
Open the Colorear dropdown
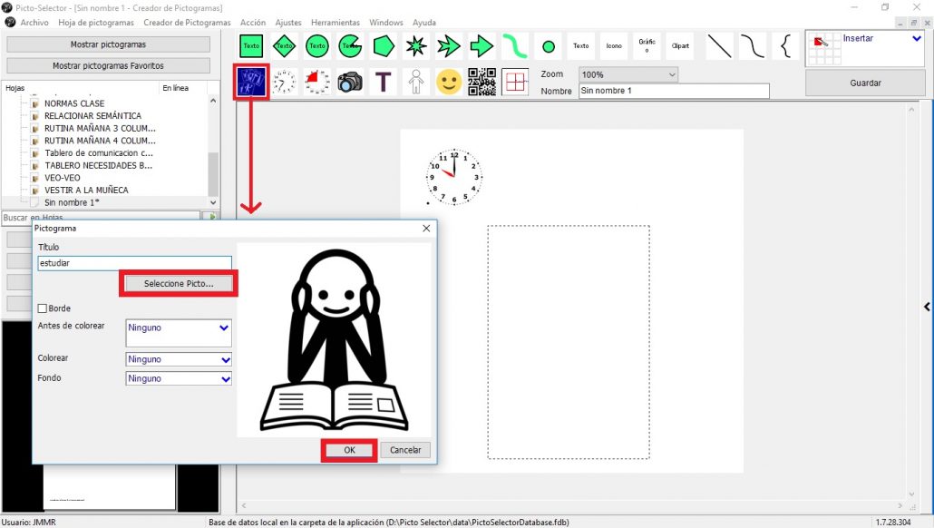178,357
